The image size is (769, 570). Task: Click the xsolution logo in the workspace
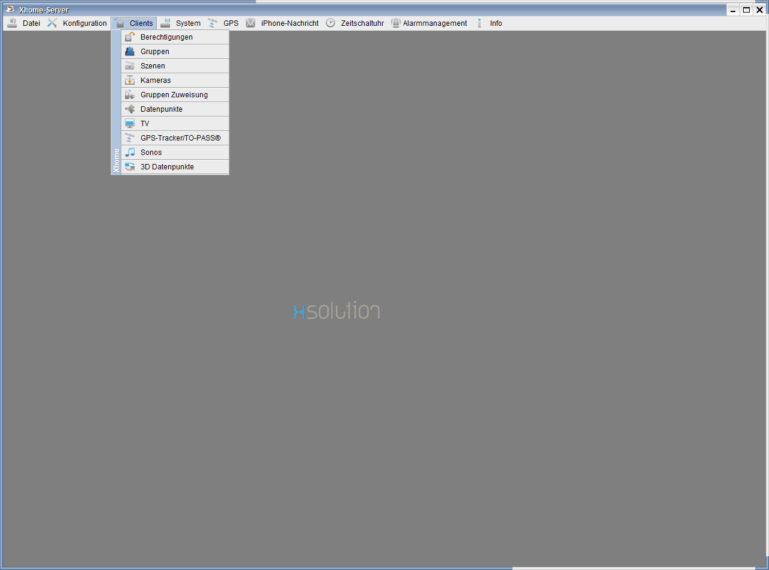[x=336, y=311]
